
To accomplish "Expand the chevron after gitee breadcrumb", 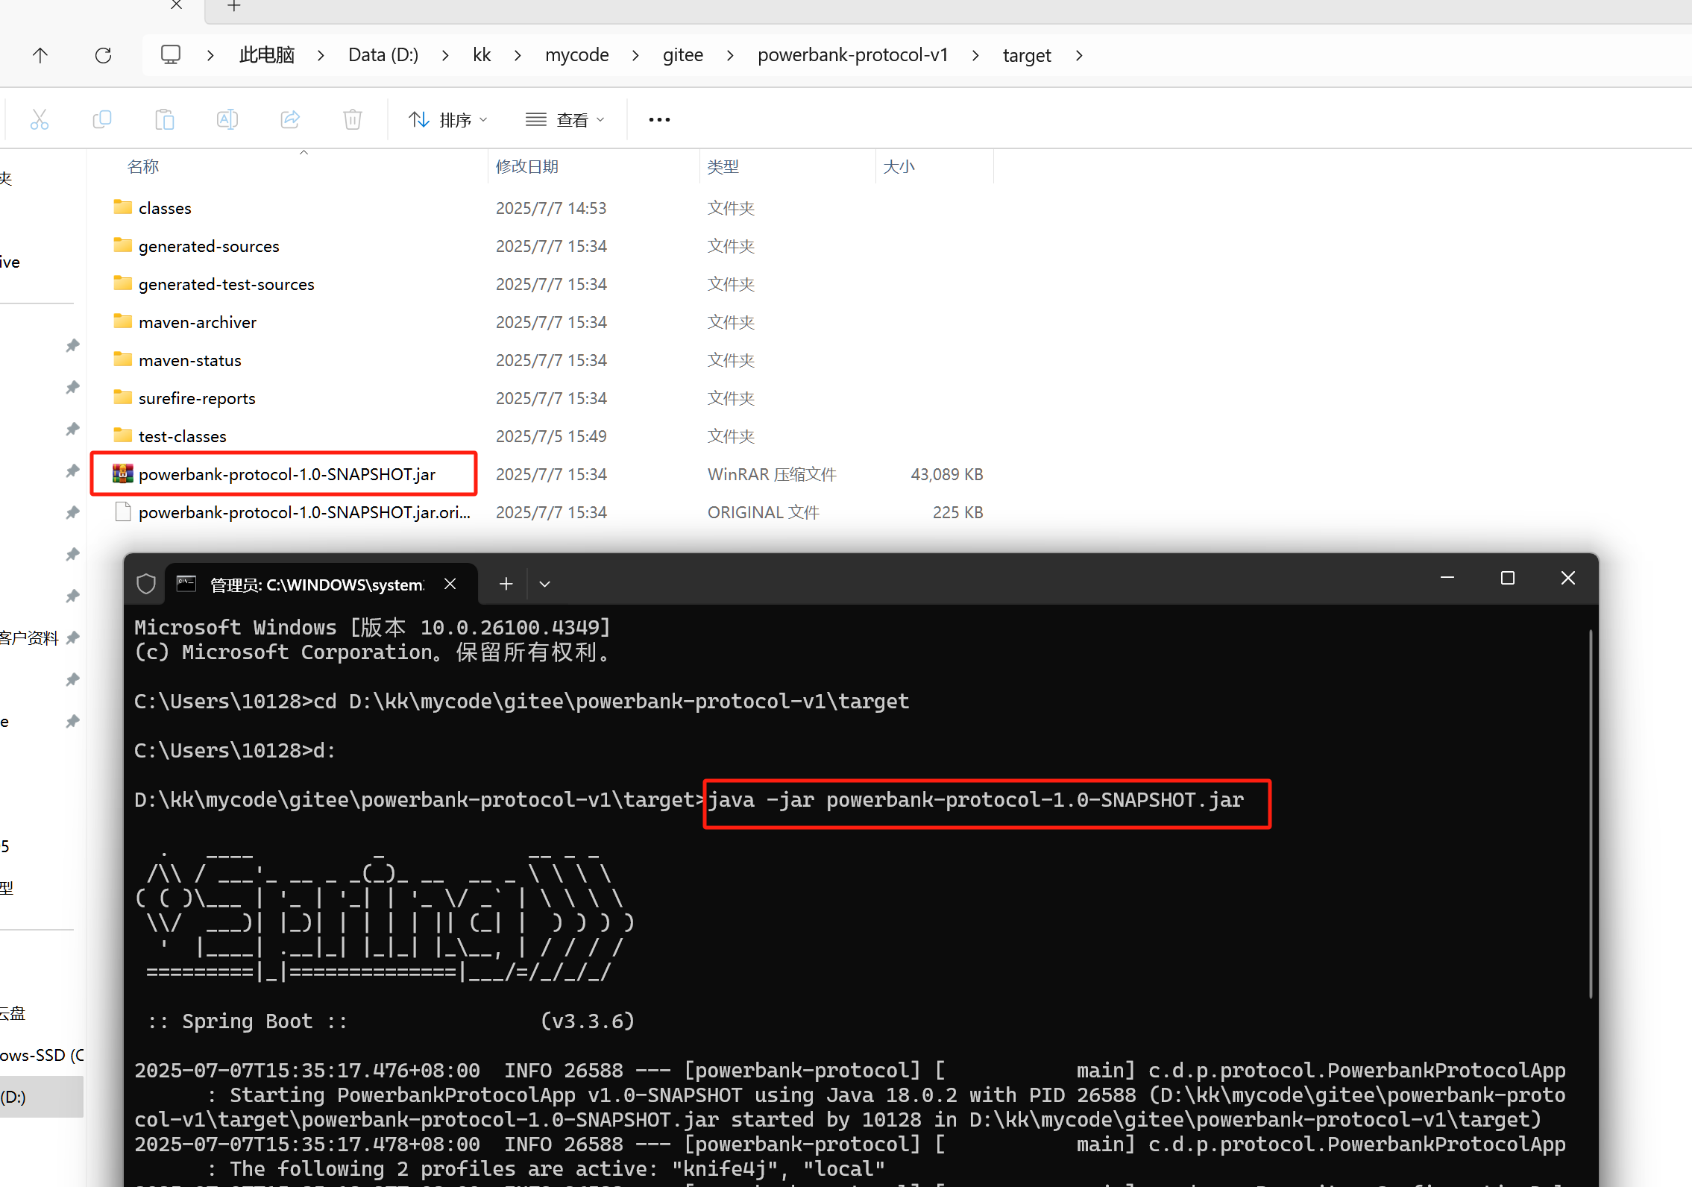I will click(730, 55).
